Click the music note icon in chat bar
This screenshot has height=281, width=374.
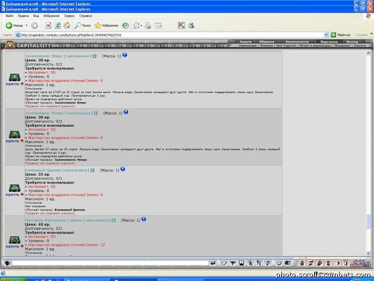(x=268, y=263)
